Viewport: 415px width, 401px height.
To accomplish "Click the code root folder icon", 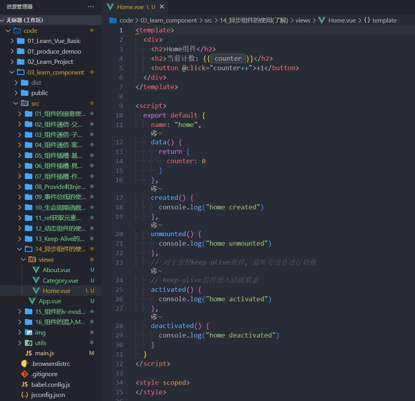I will pyautogui.click(x=17, y=31).
